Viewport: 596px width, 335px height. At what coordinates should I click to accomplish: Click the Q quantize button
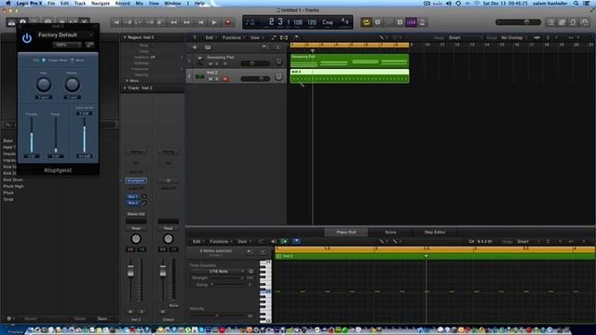coord(251,271)
